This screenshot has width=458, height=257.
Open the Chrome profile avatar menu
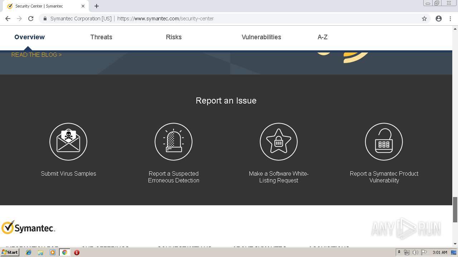click(x=439, y=19)
